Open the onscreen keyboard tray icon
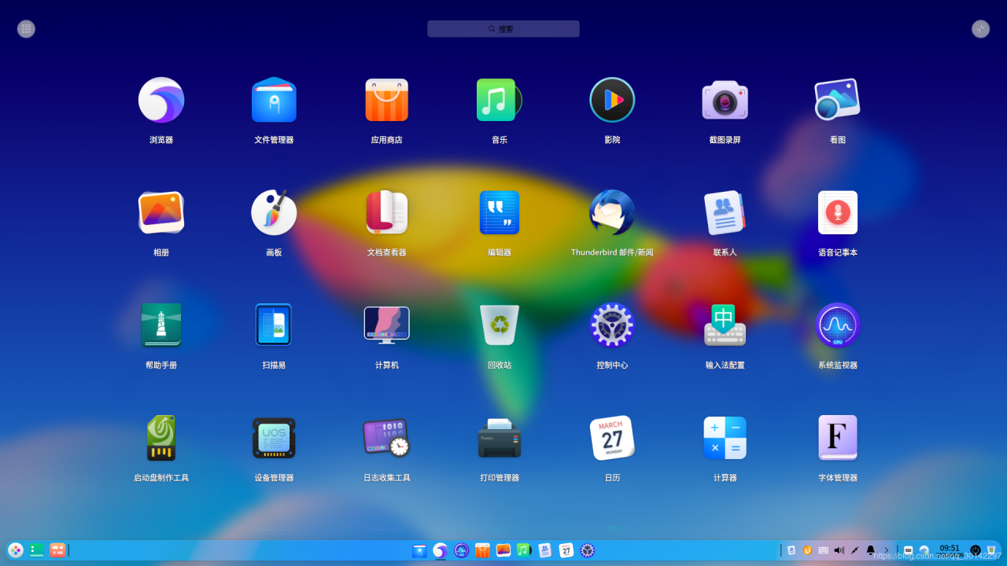Screen dimensions: 1007x566 click(x=823, y=550)
